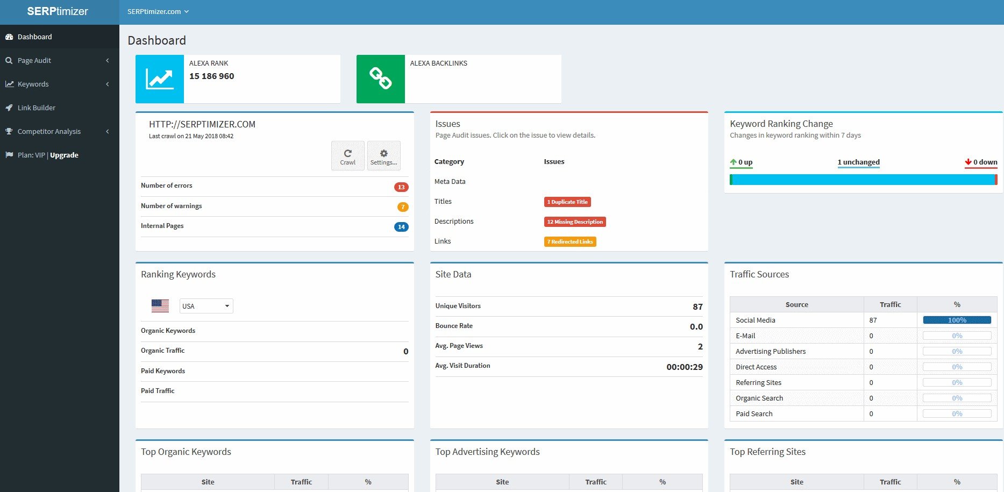Click the Dashboard gauge icon in sidebar
The height and width of the screenshot is (492, 1004).
[x=9, y=37]
